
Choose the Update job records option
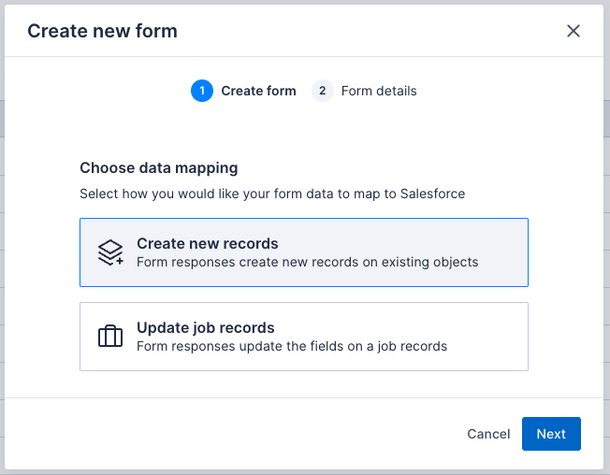click(304, 337)
